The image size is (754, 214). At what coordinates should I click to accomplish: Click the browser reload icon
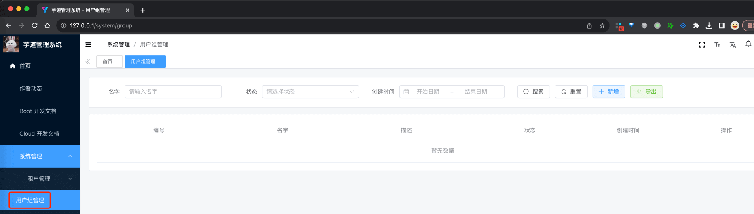click(35, 25)
